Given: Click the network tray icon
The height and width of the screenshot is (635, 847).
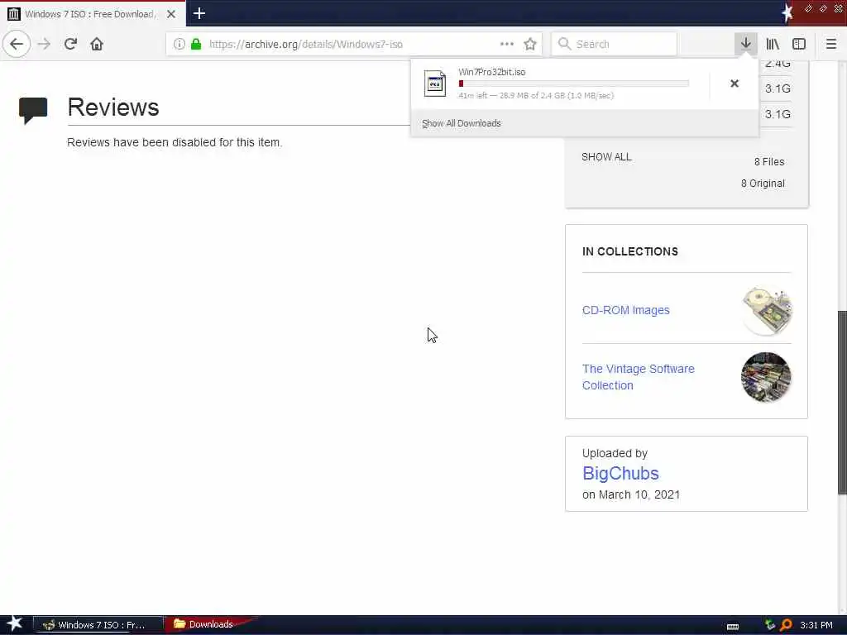Looking at the screenshot, I should point(770,625).
